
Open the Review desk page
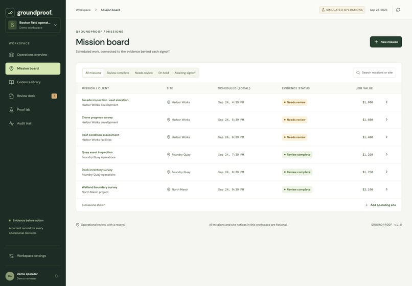[33, 96]
